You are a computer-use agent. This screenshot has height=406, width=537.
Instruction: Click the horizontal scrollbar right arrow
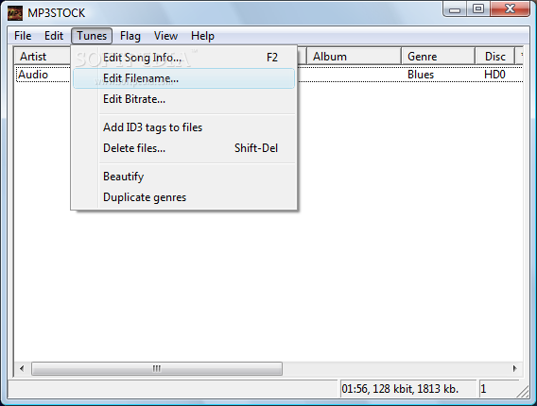[514, 369]
